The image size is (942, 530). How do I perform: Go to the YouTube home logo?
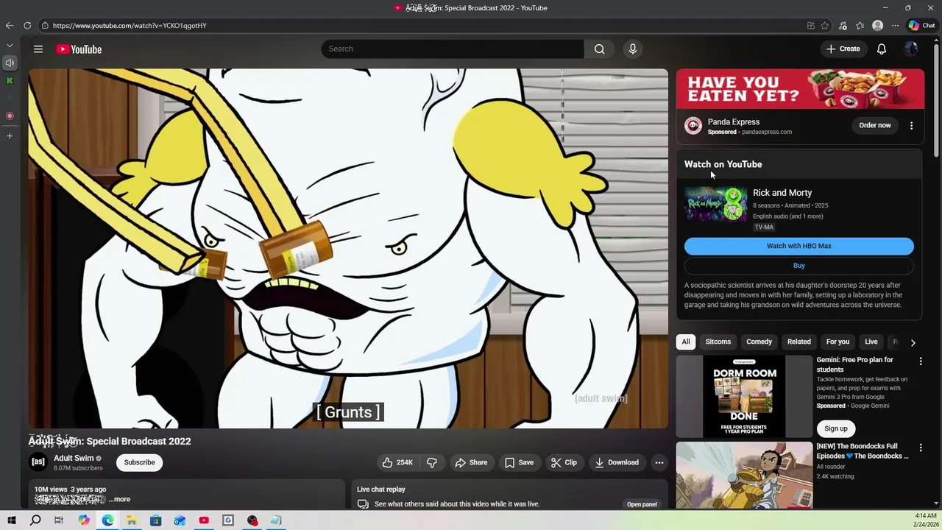pyautogui.click(x=79, y=49)
